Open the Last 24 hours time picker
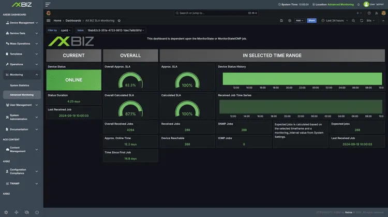This screenshot has height=217, width=388. (x=335, y=21)
